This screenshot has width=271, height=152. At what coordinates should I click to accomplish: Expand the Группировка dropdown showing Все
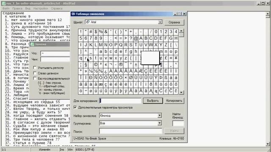coord(160,123)
